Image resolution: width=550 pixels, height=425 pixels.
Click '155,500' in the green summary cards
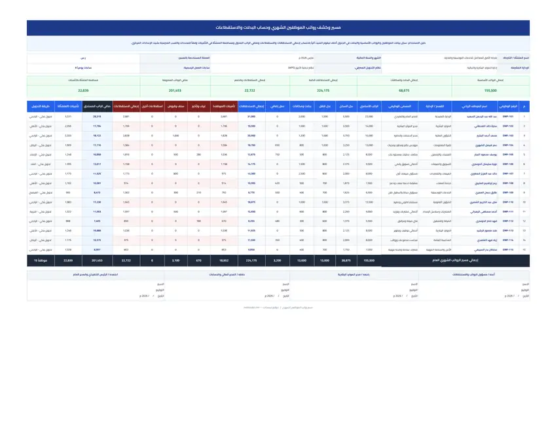[490, 90]
